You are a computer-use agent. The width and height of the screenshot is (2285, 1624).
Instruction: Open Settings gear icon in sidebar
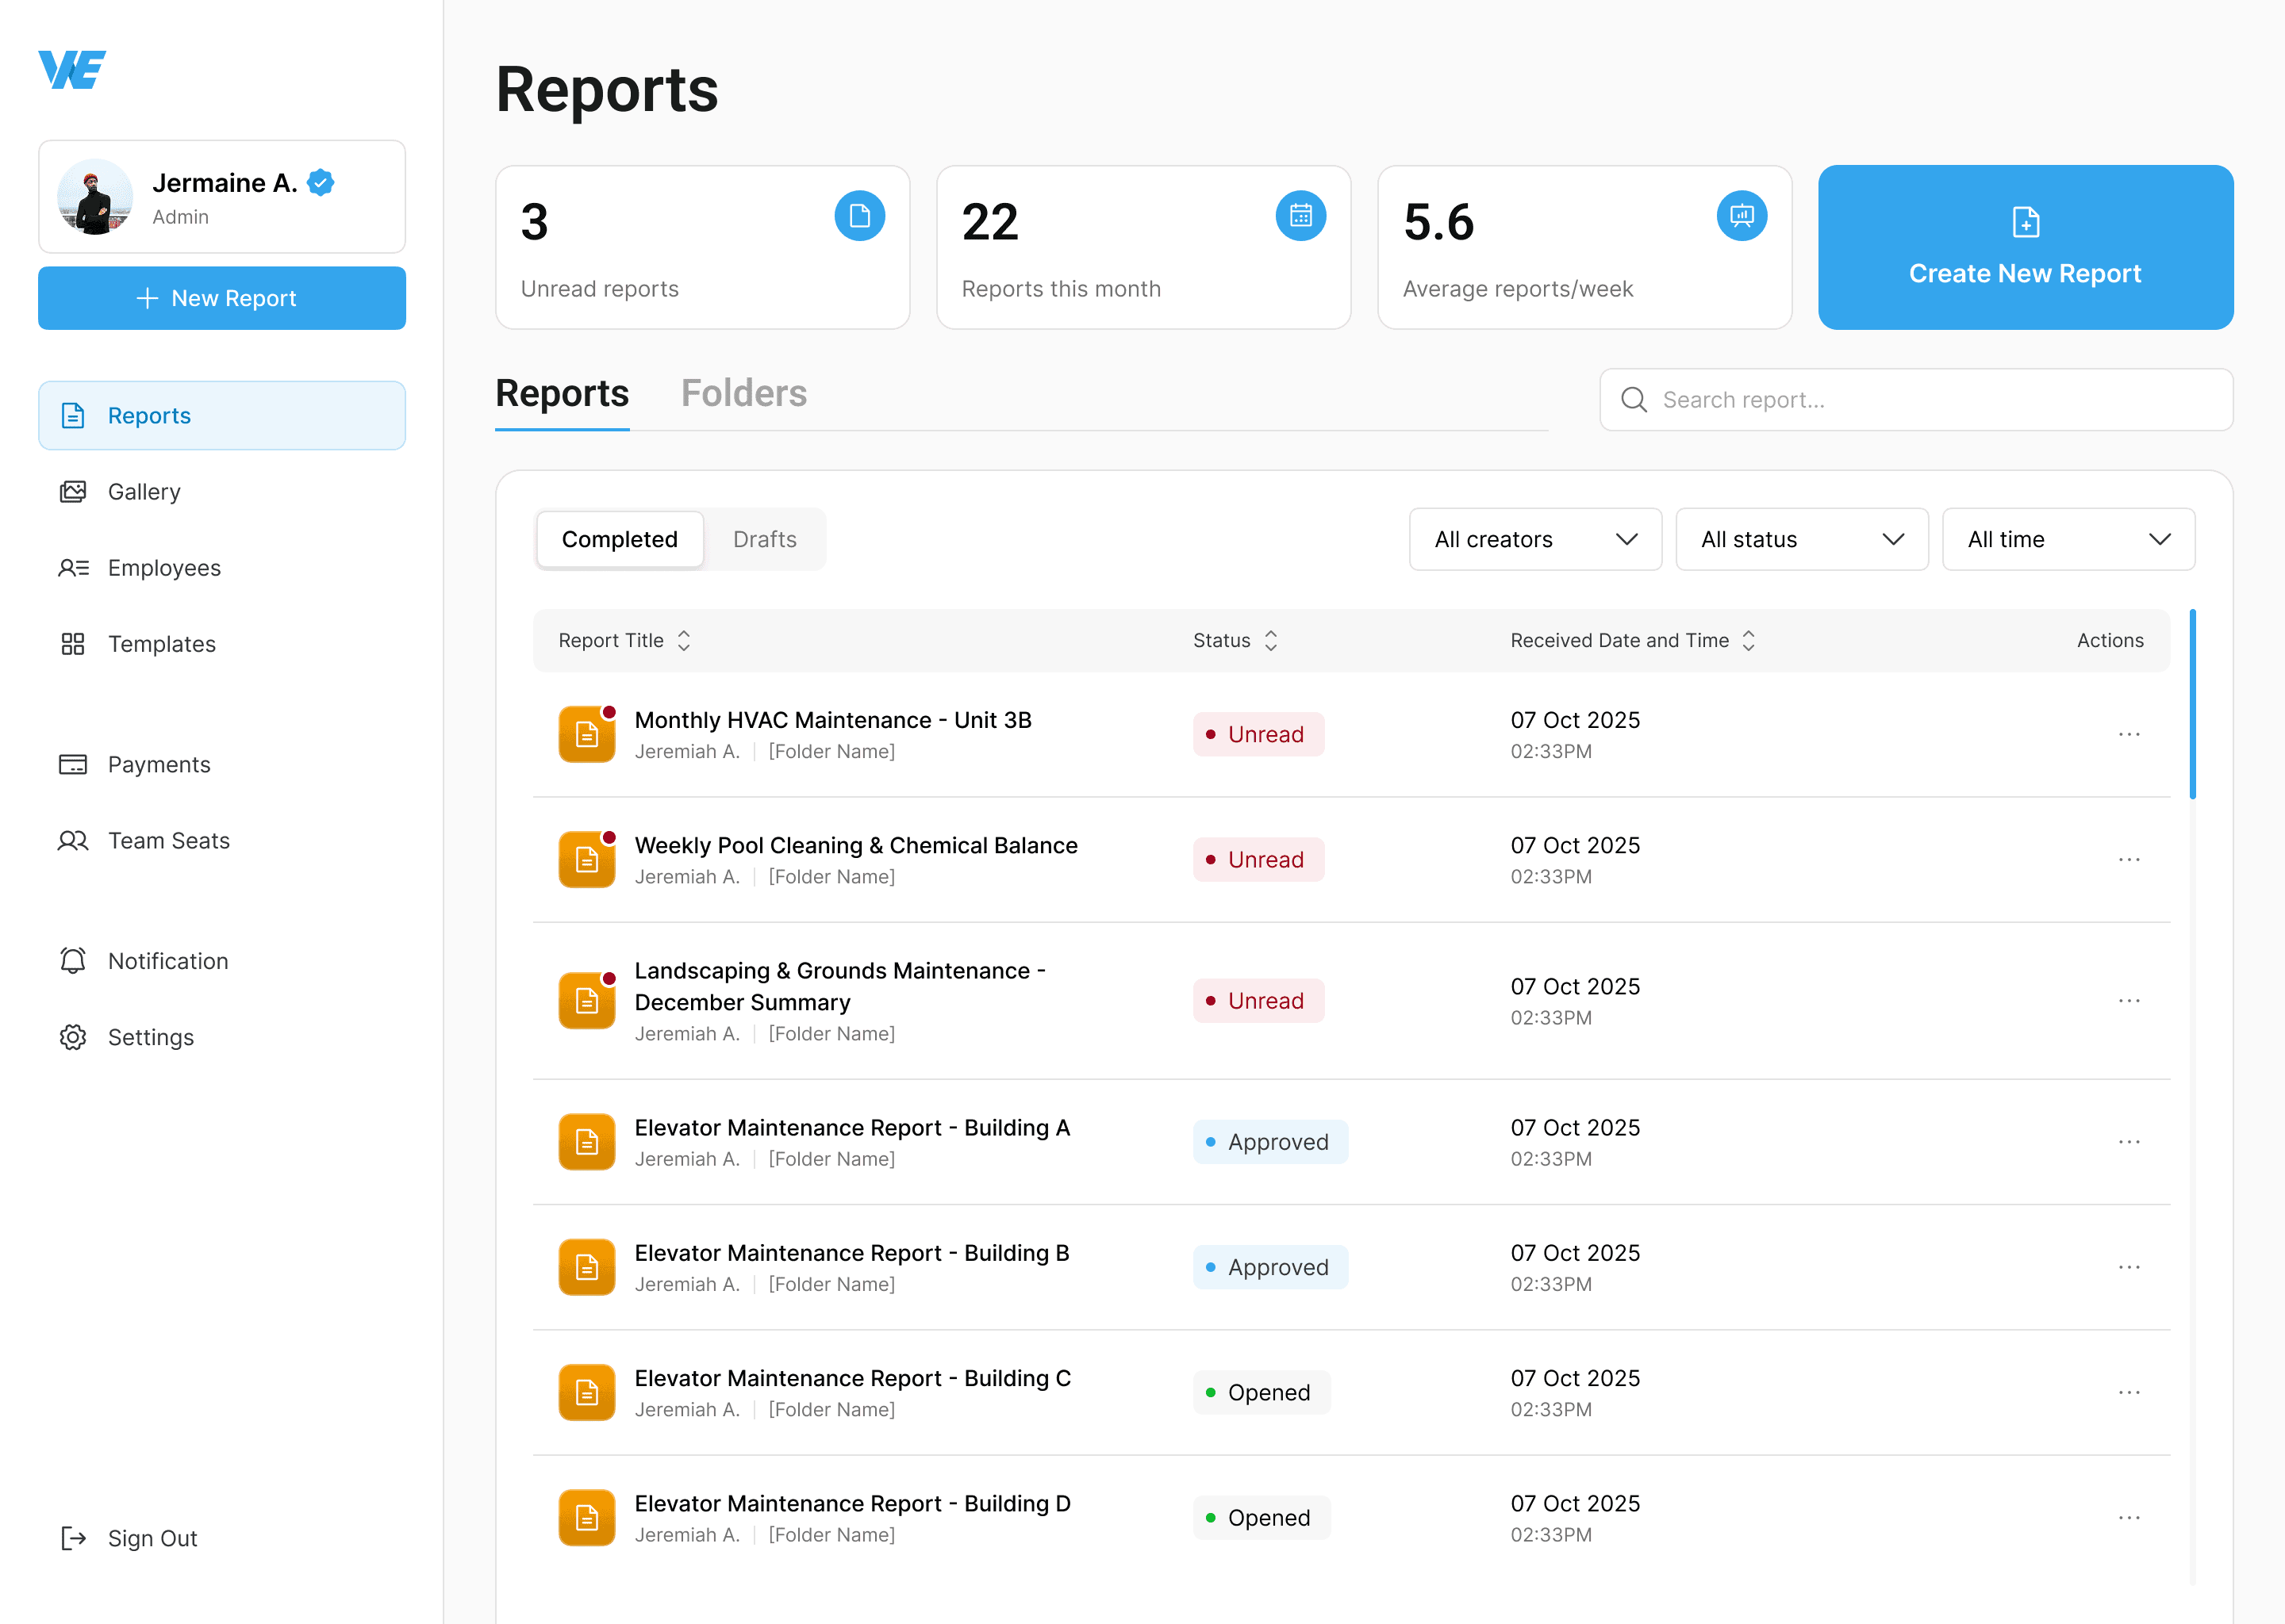(x=73, y=1037)
